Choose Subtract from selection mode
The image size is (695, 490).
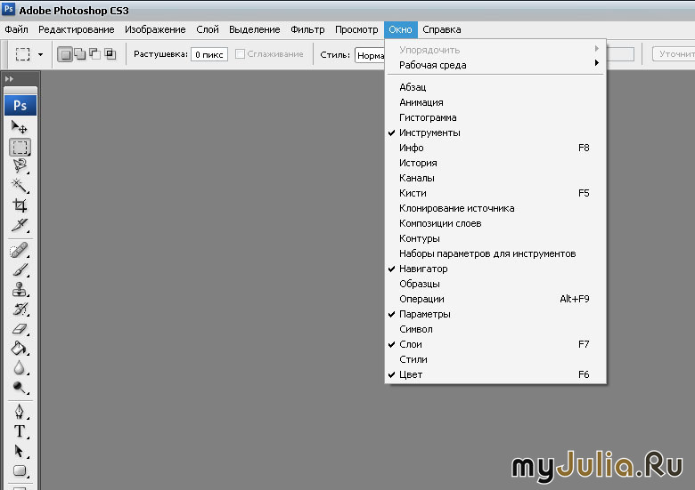click(94, 54)
